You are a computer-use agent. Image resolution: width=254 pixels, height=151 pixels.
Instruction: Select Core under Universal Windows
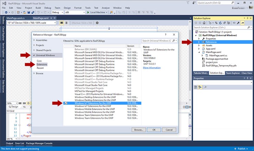39,61
